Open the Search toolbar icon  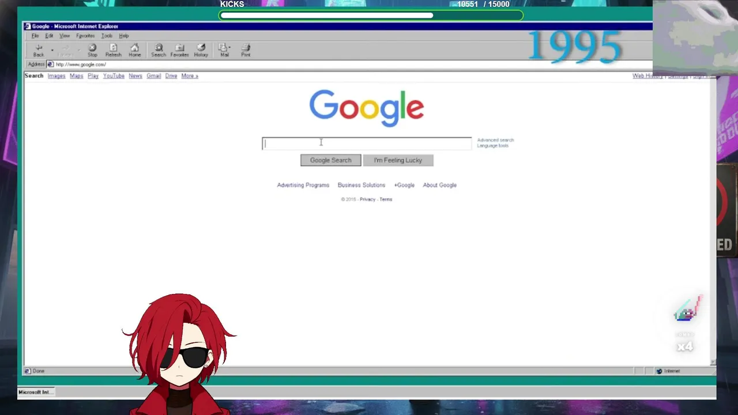click(159, 50)
